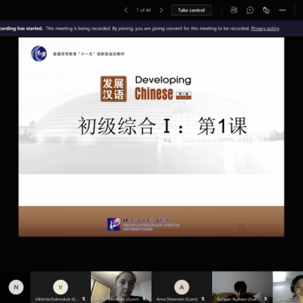Click muted mic icon on Viktoriia Dobroskok tile
This screenshot has height=303, width=303.
[84, 299]
